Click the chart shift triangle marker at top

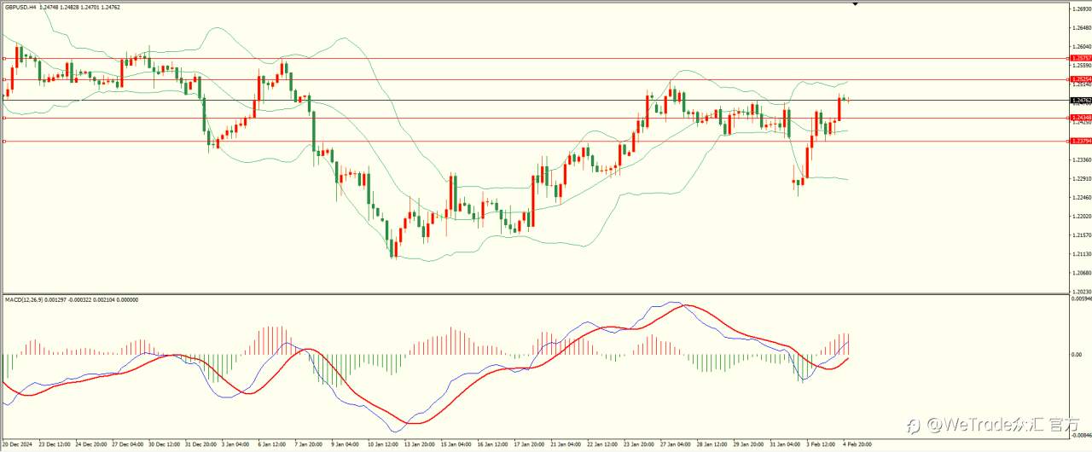pos(856,4)
